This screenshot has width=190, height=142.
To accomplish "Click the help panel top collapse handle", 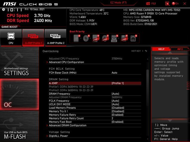I will [170, 53].
